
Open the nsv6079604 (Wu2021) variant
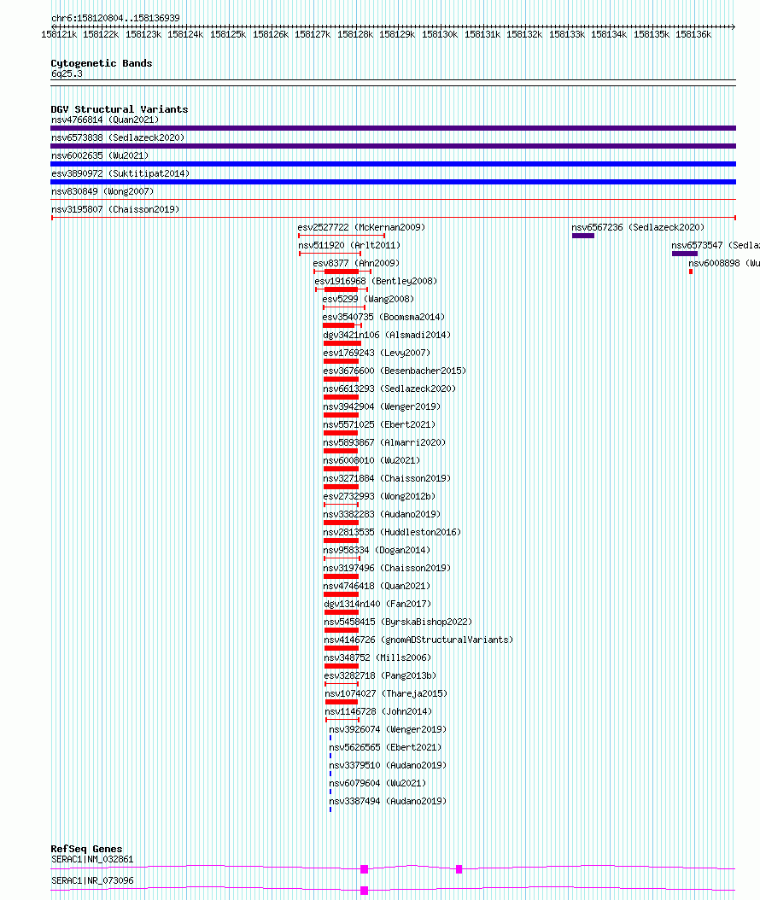click(377, 784)
